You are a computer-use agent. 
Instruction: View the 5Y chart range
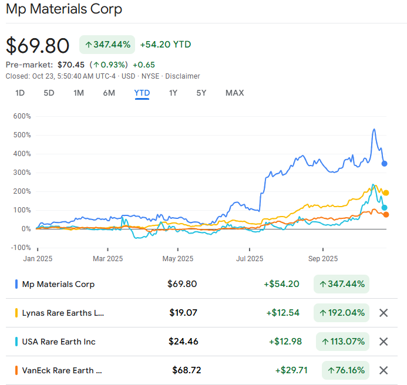(201, 93)
